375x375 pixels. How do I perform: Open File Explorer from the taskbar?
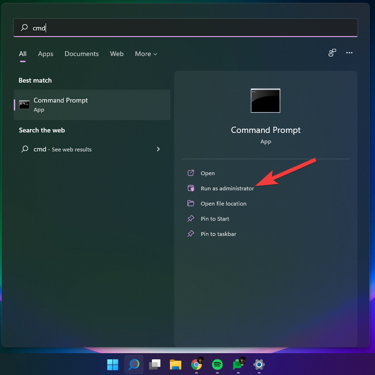[176, 365]
